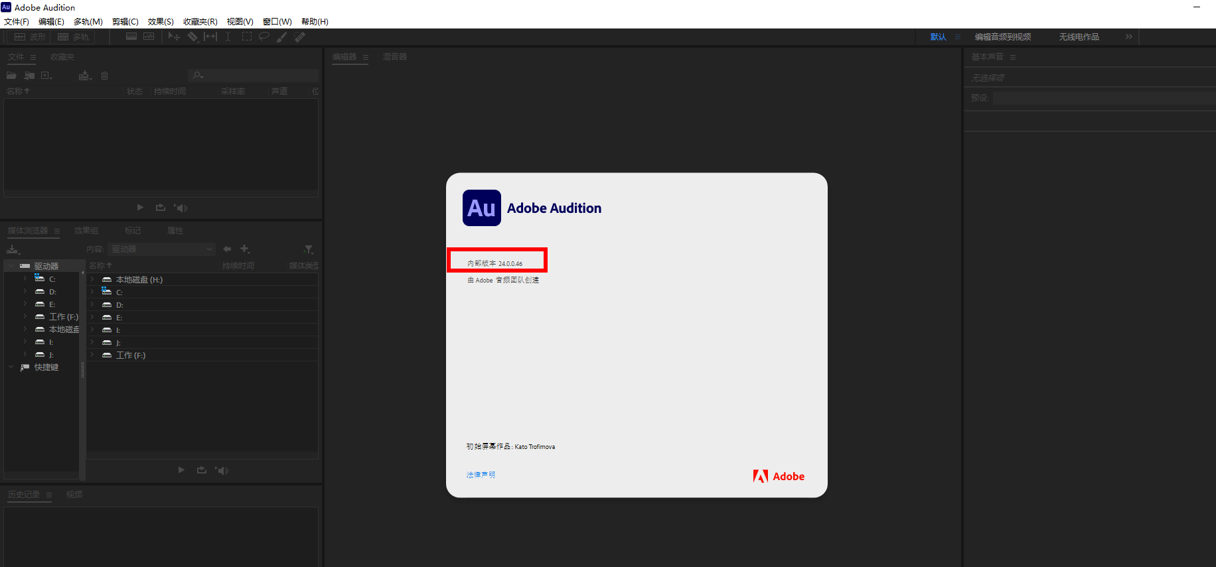Click the import download icon in Media Browser
The image size is (1216, 567).
coord(13,249)
